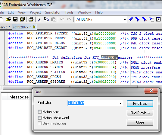The width and height of the screenshot is (162, 135).
Task: Click the Go To toolbar icon
Action: click(158, 19)
